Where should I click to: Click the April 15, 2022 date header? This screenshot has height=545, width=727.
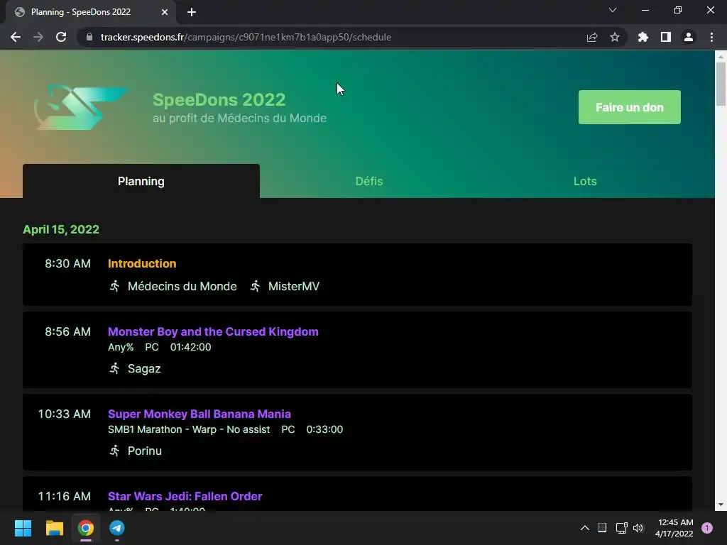coord(61,229)
